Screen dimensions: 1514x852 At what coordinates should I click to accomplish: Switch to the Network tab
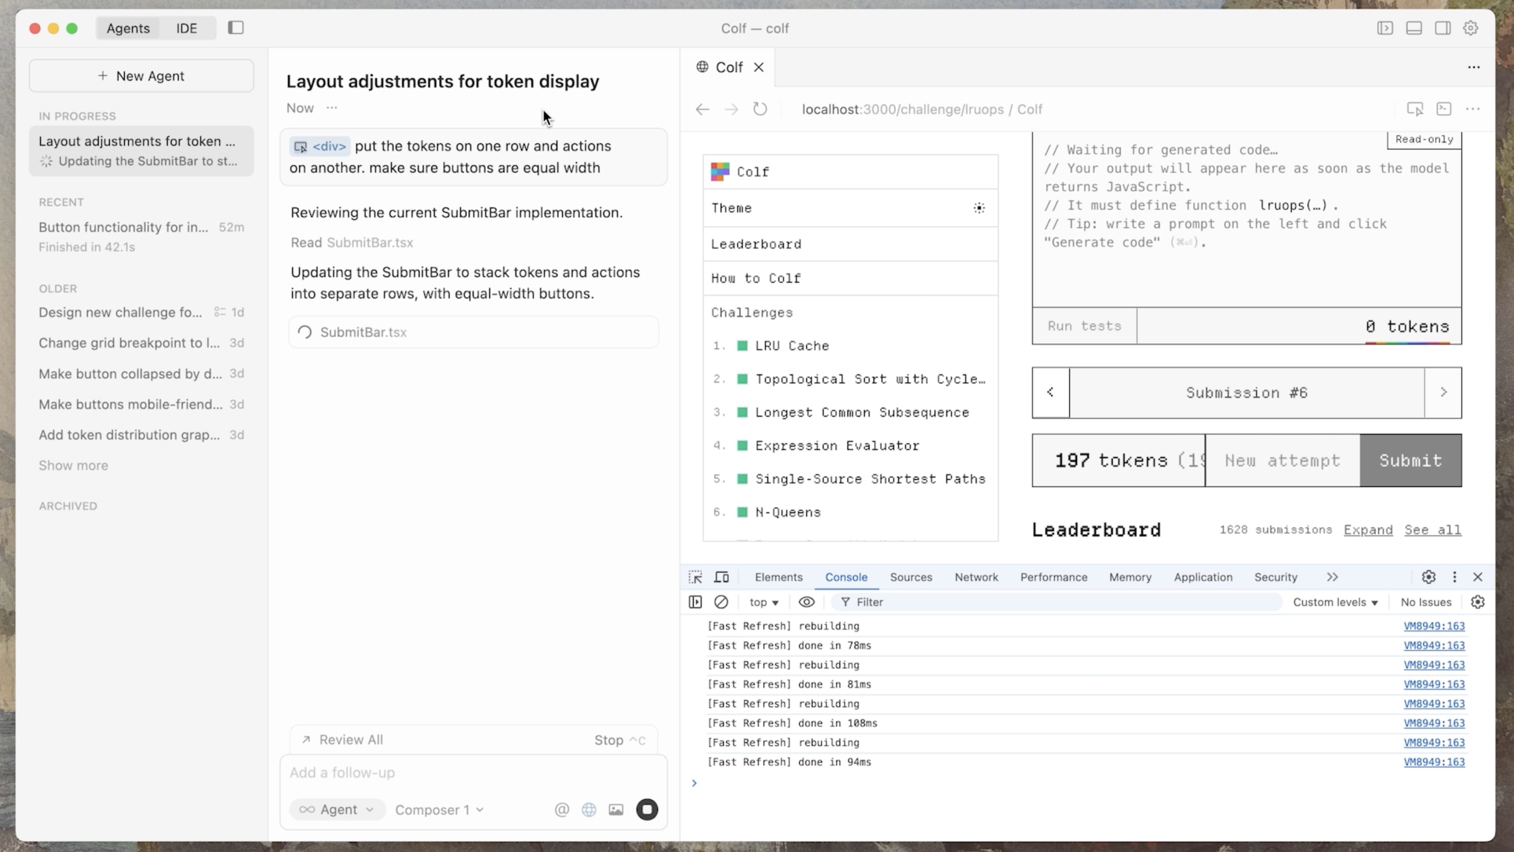point(976,577)
